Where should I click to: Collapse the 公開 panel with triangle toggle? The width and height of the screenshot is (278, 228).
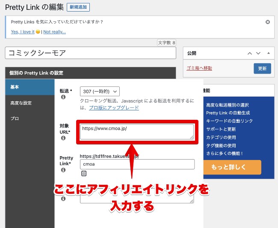(x=268, y=53)
